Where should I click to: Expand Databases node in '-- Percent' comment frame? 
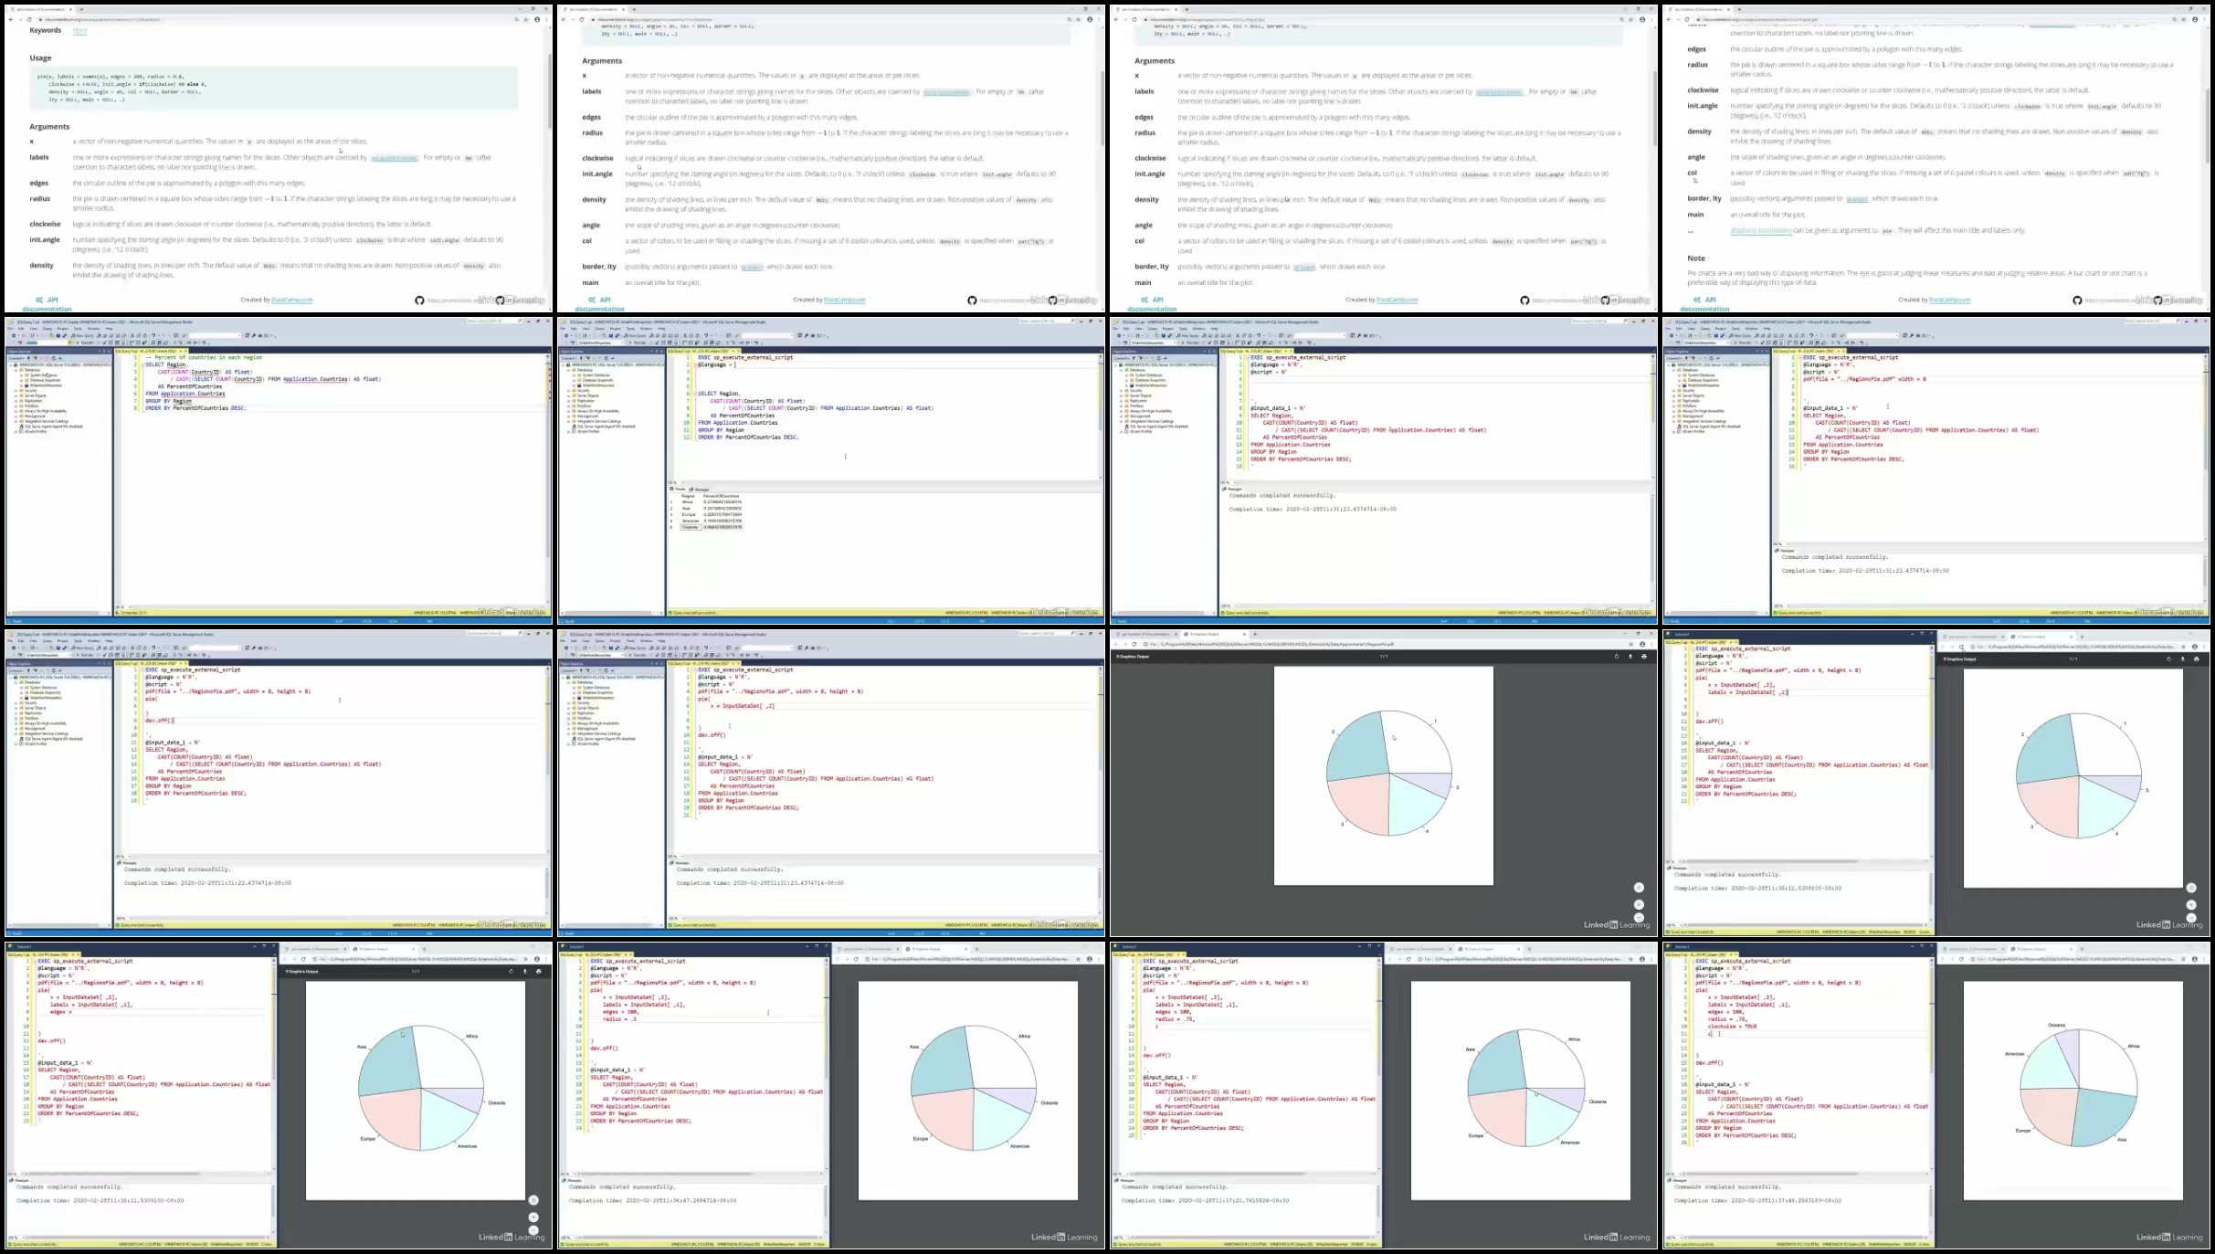(16, 370)
